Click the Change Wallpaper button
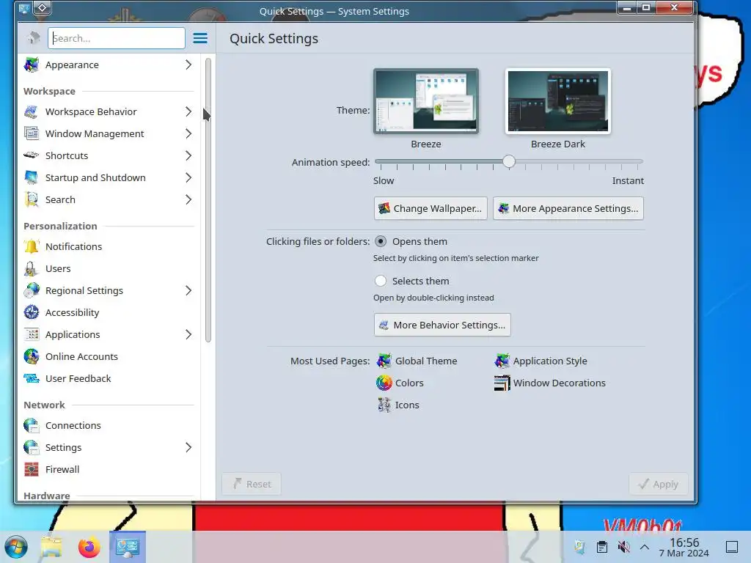The height and width of the screenshot is (563, 751). 431,208
